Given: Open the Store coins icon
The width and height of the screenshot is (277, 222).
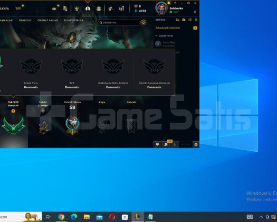Looking at the screenshot, I should coord(121,8).
